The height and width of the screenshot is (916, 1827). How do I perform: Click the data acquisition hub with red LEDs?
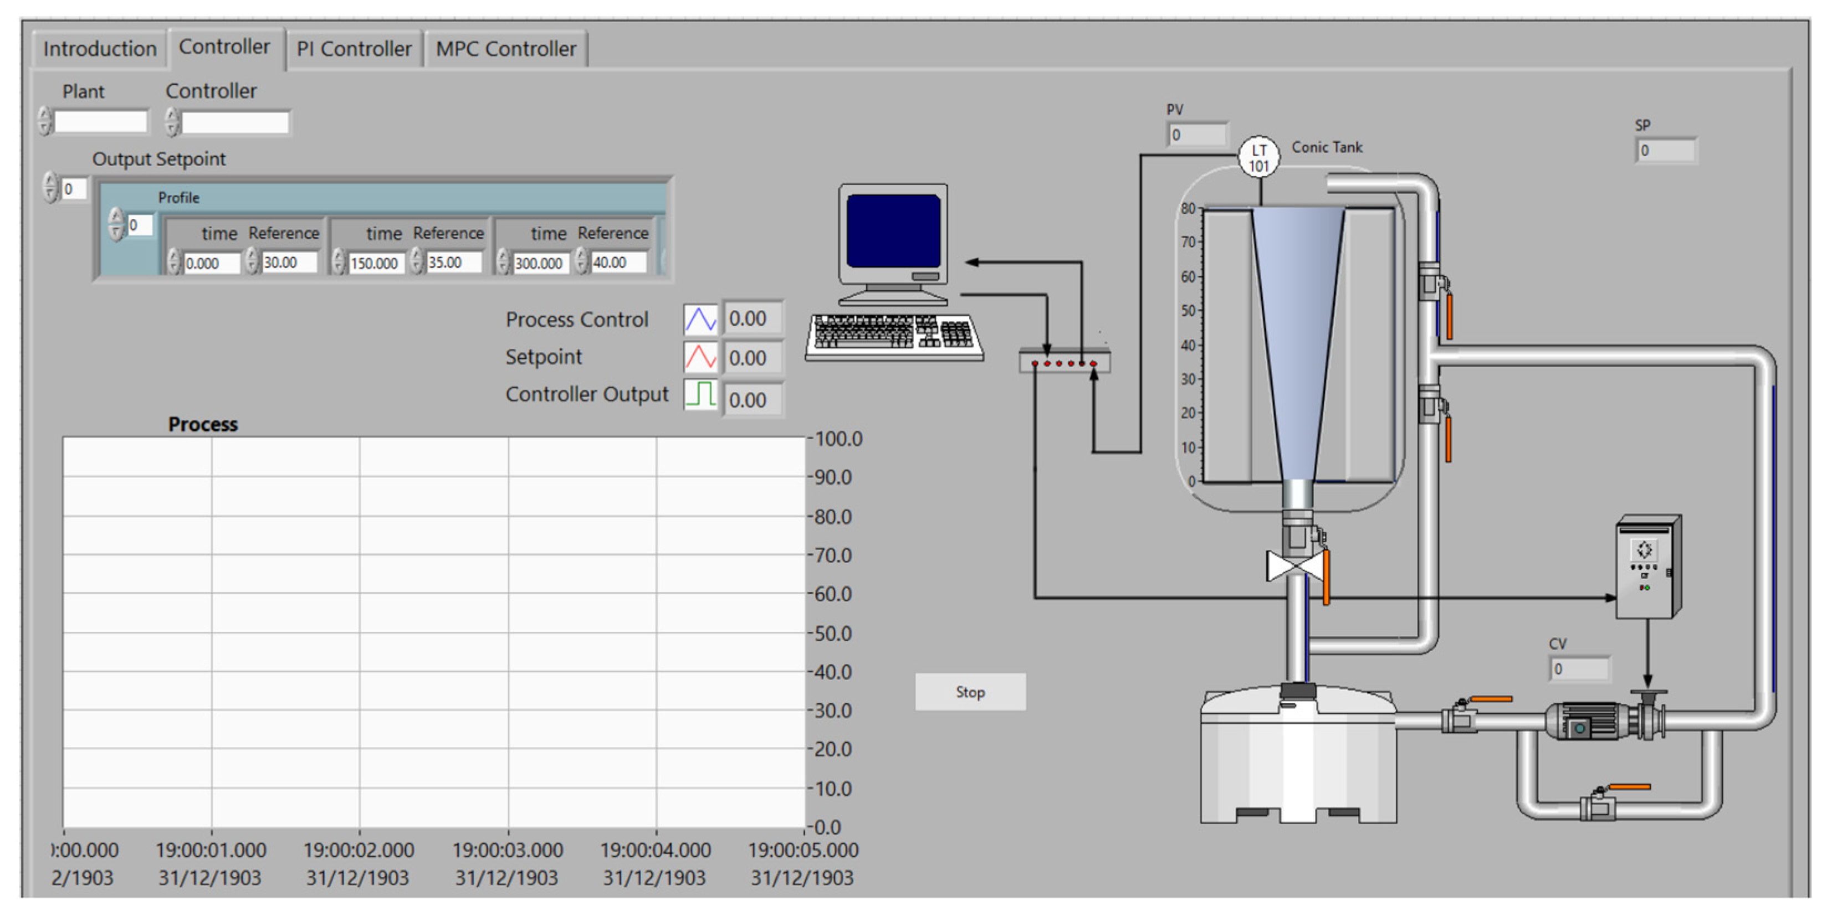tap(1065, 362)
